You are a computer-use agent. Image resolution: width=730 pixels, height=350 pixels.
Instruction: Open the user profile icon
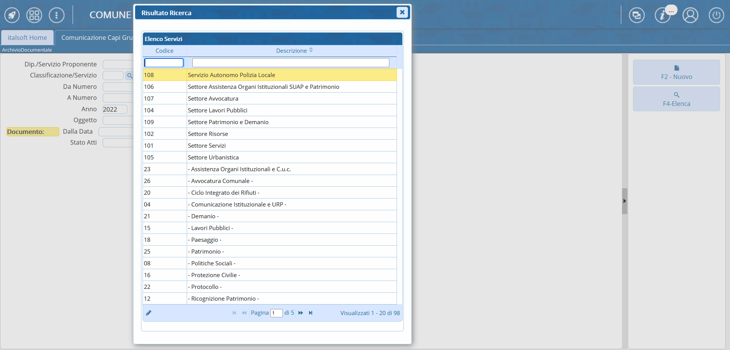[x=690, y=15]
